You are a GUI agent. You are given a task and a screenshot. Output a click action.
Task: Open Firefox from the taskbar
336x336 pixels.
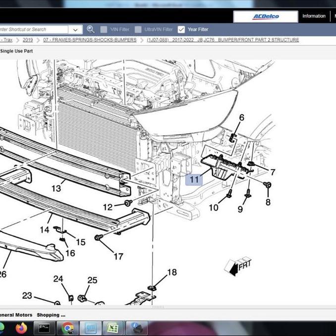click(x=21, y=328)
